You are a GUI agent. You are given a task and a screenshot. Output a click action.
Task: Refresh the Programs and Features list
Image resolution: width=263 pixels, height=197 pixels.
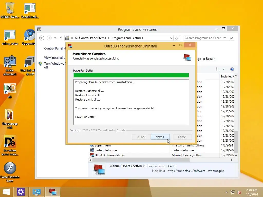pos(177,38)
